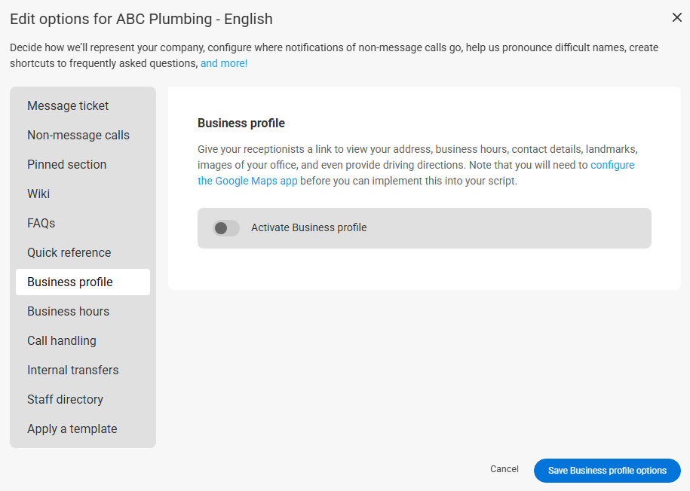Select Apply a template option
The width and height of the screenshot is (690, 491).
click(72, 429)
